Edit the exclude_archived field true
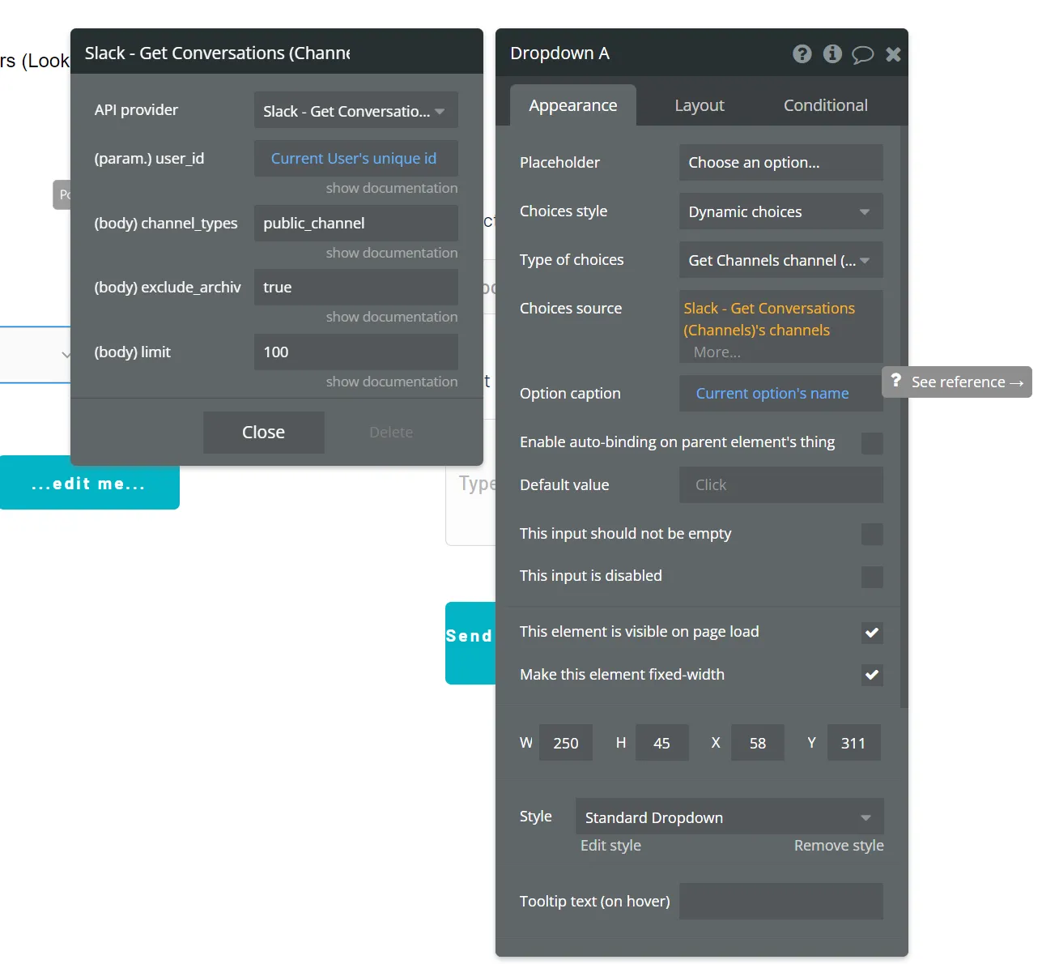The width and height of the screenshot is (1042, 964). tap(356, 287)
